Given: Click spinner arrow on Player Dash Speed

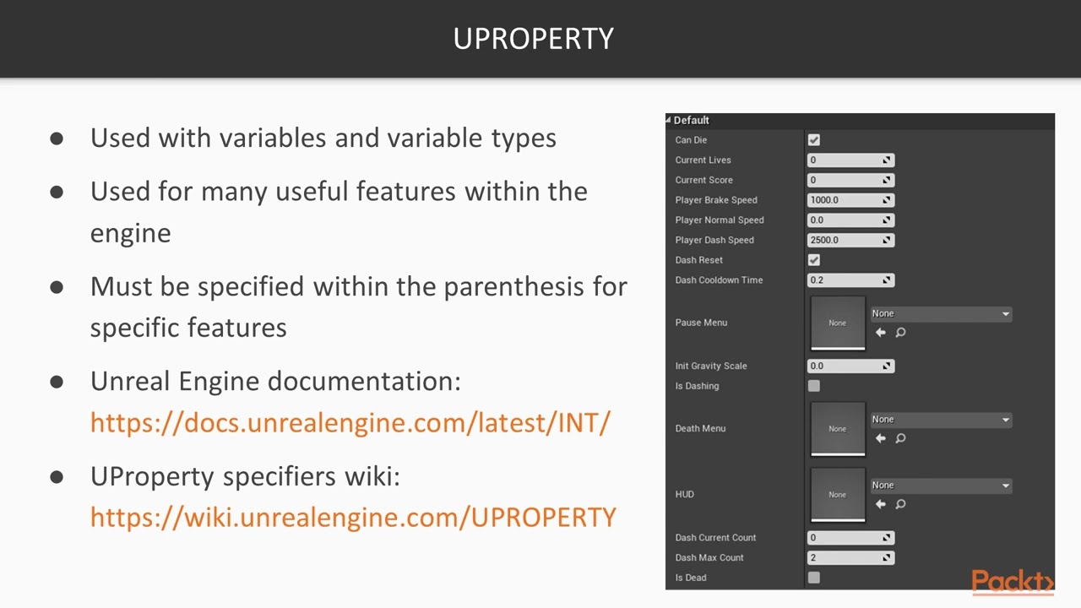Looking at the screenshot, I should pyautogui.click(x=887, y=240).
